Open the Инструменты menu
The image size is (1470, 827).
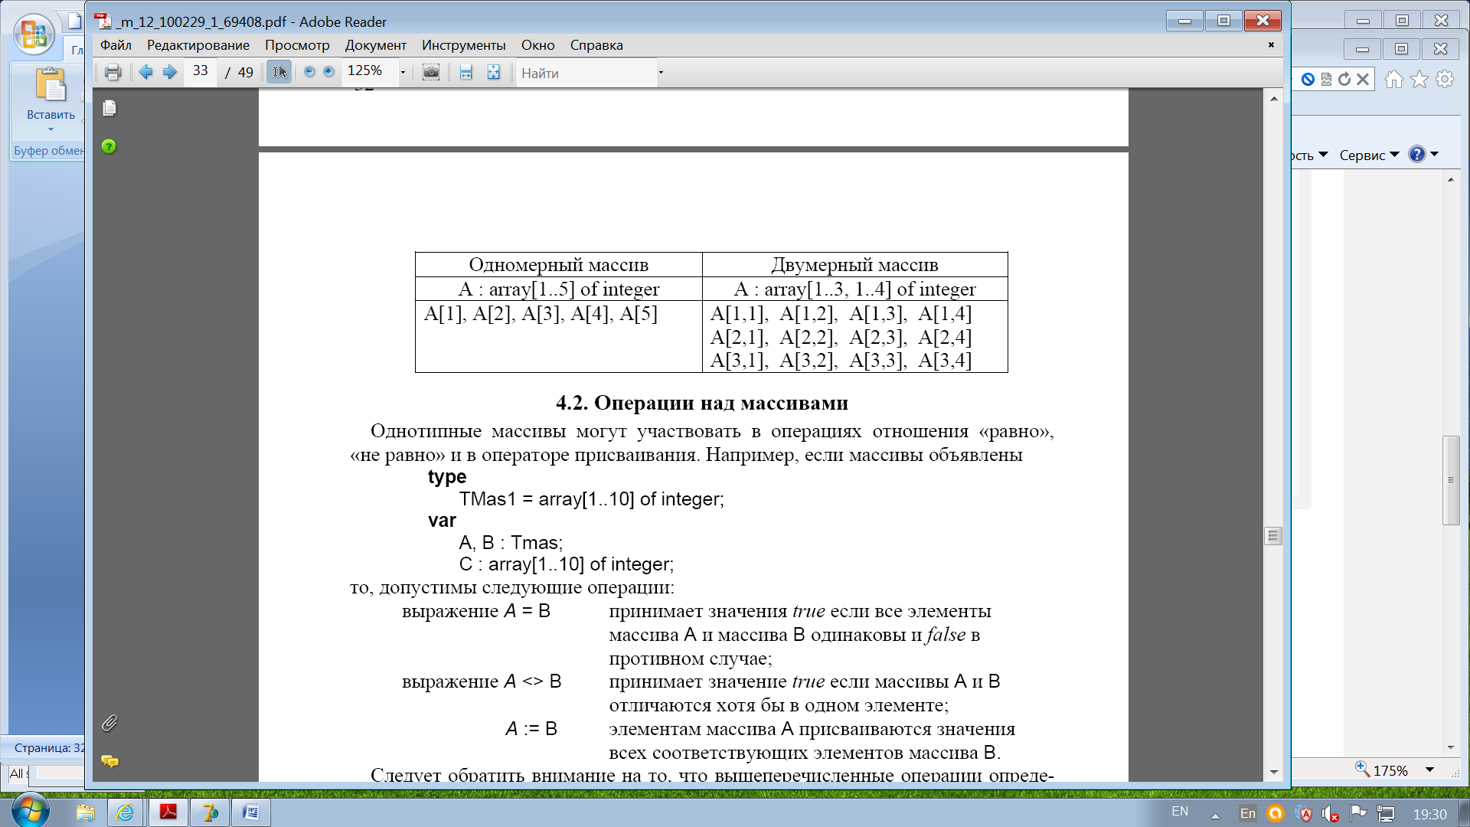[x=464, y=45]
